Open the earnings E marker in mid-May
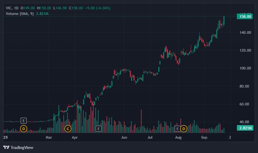 [98, 129]
